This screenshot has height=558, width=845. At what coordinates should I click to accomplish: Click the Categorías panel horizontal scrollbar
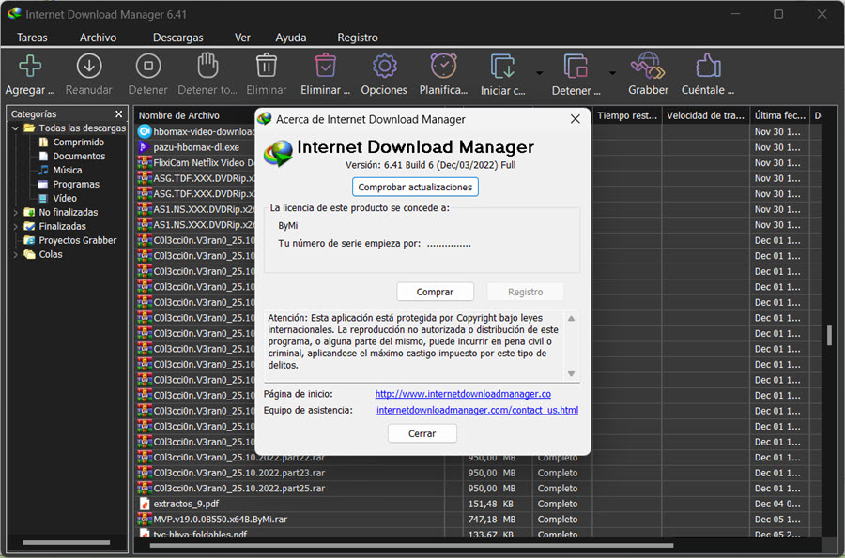click(x=67, y=542)
